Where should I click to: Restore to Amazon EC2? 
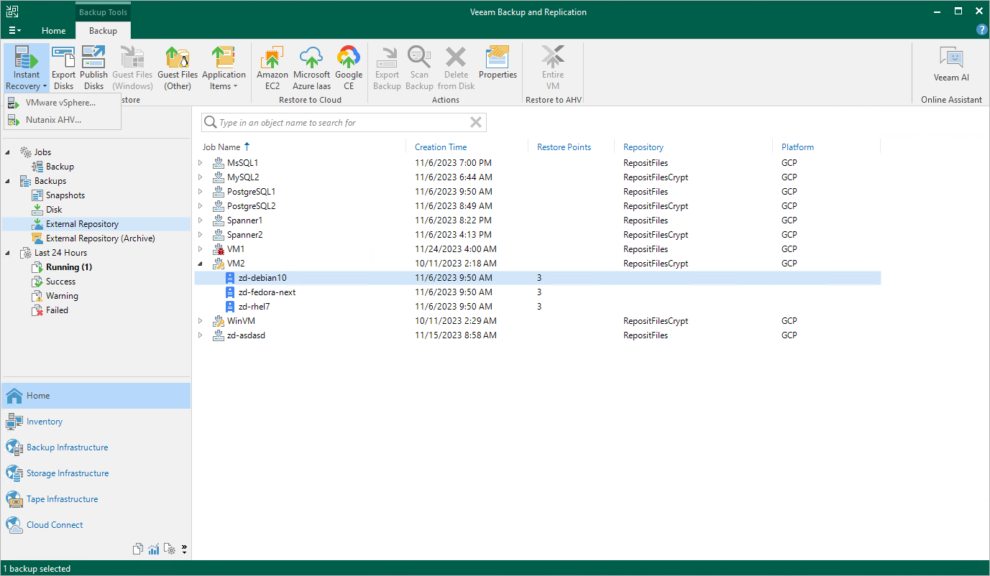(x=272, y=68)
